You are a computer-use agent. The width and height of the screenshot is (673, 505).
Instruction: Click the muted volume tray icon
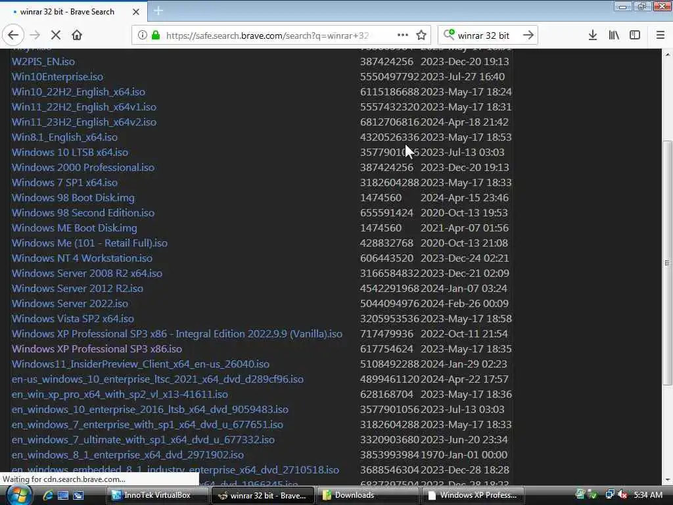[623, 495]
